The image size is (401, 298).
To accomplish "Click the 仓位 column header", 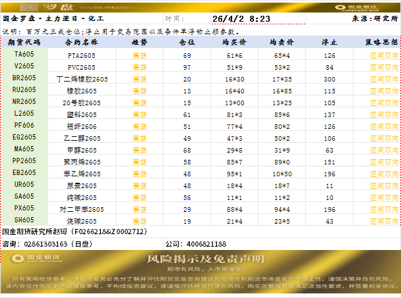I will pos(187,42).
